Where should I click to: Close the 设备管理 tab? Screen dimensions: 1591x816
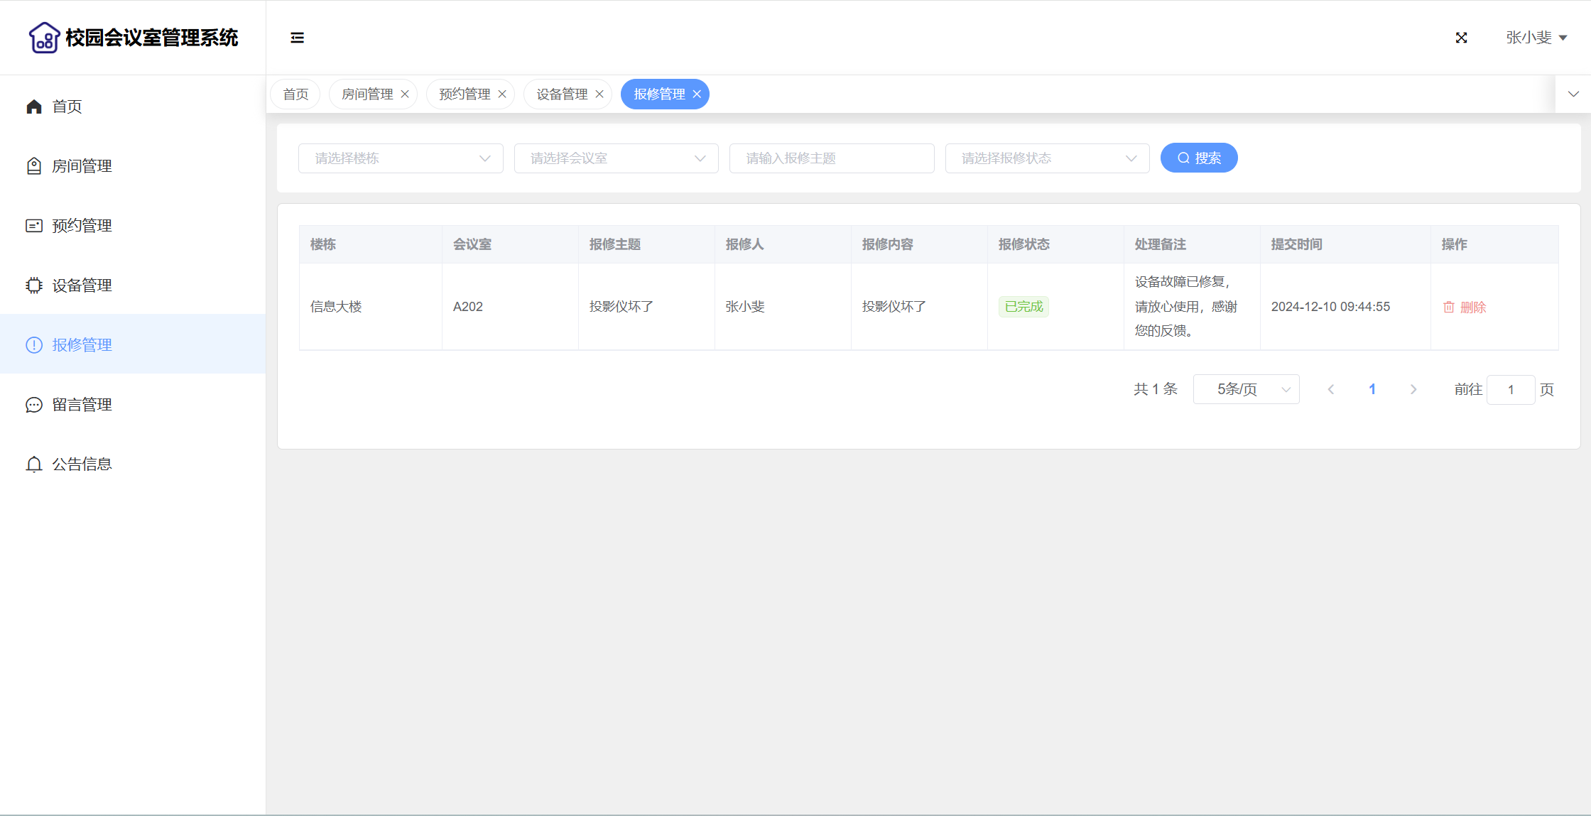coord(599,94)
